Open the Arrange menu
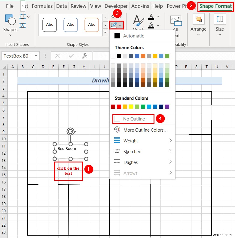 [x=198, y=25]
